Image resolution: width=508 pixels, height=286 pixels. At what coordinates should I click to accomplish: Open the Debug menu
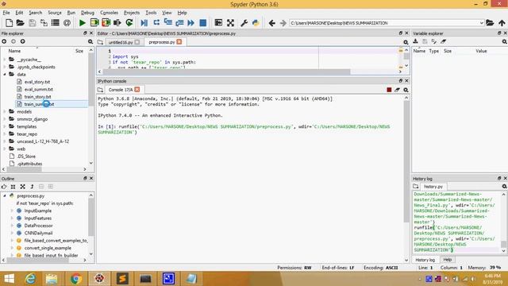(87, 13)
